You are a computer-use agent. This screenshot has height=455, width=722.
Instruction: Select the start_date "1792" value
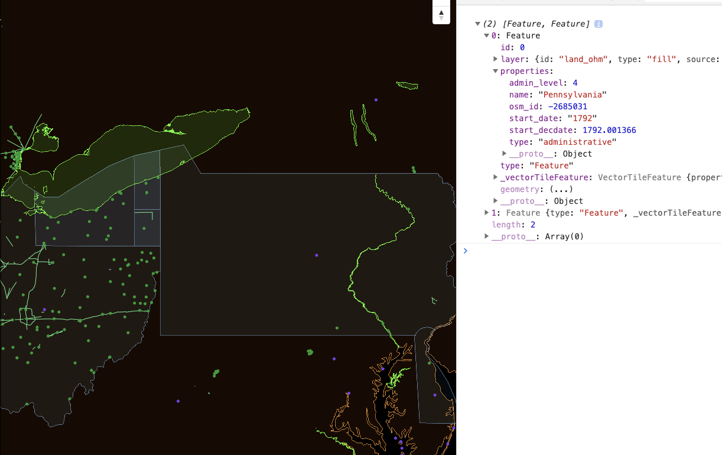tap(582, 118)
